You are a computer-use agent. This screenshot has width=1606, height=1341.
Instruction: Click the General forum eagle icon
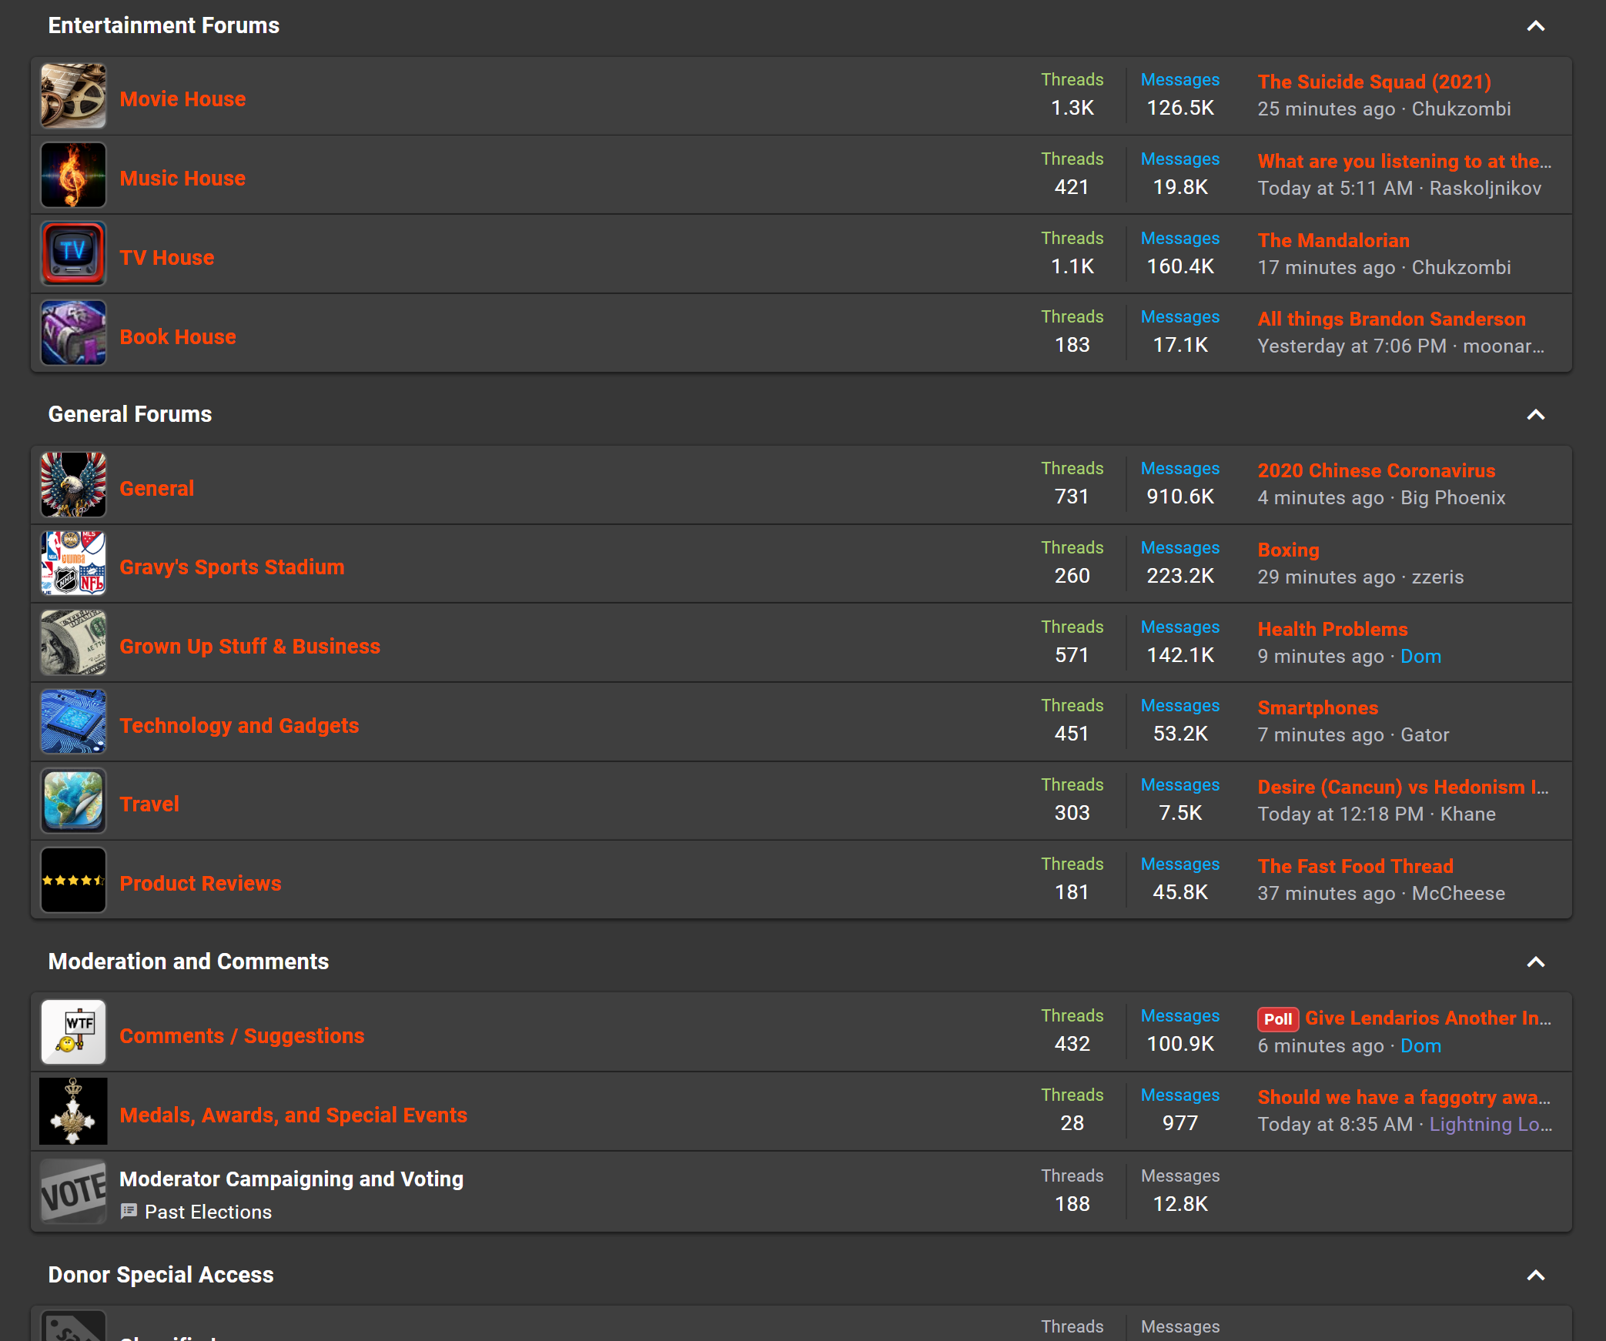pos(73,485)
